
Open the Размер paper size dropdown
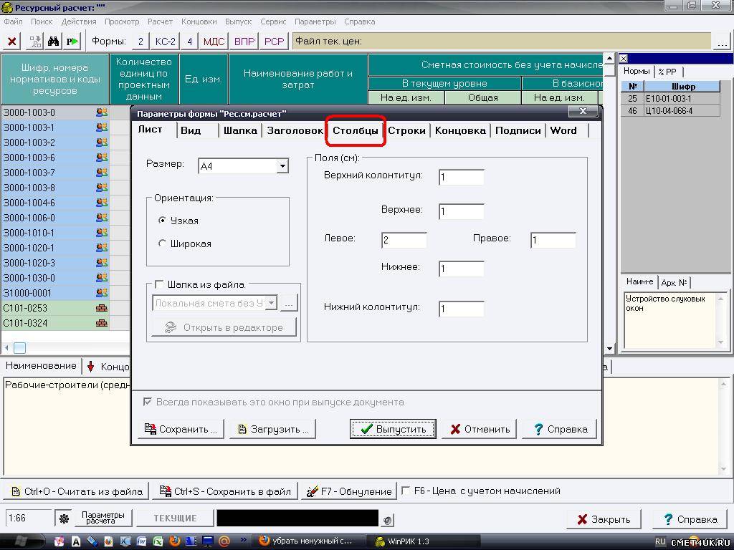tap(282, 166)
